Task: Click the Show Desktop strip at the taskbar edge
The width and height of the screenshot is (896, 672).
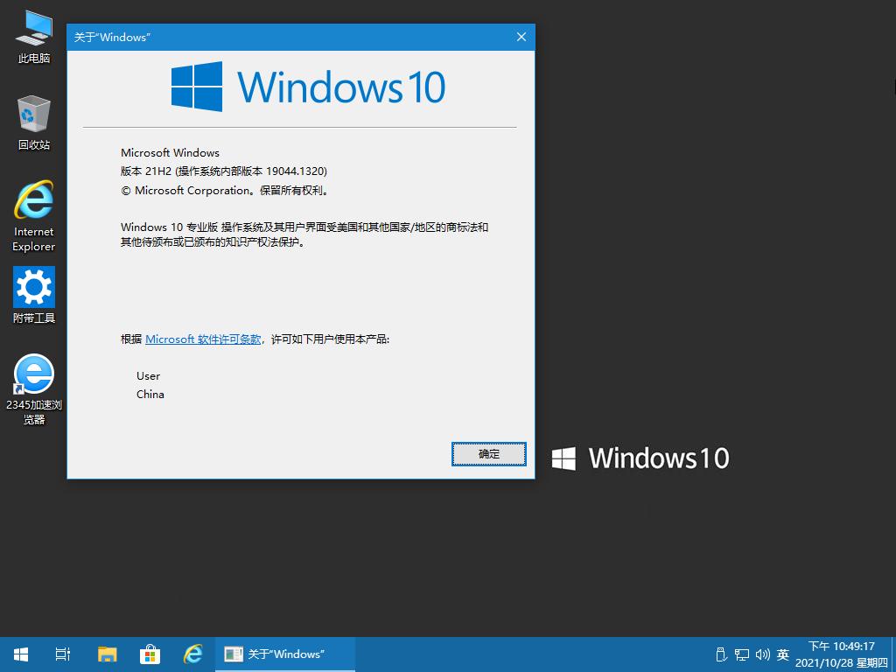Action: 893,654
